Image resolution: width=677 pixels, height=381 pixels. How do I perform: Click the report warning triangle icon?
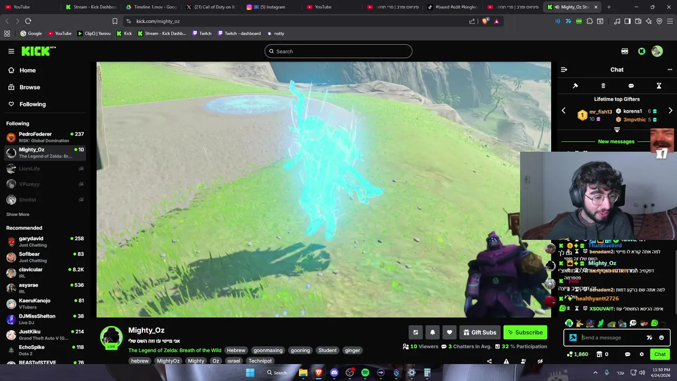[x=506, y=361]
